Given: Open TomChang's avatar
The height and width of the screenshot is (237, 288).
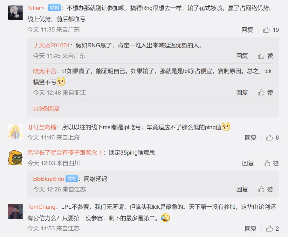Looking at the screenshot, I should [16, 211].
